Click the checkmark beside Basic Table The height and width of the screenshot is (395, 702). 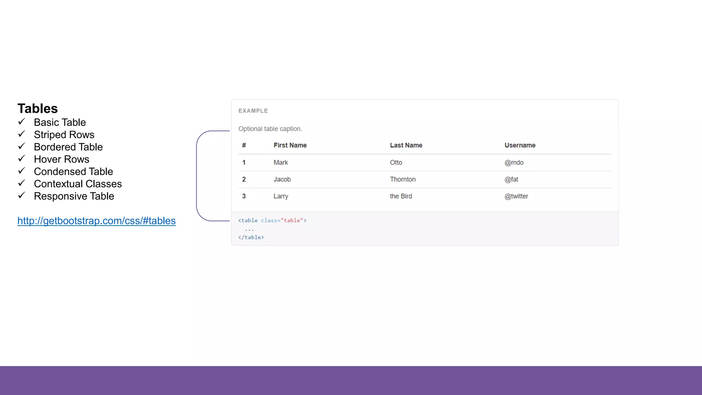22,122
